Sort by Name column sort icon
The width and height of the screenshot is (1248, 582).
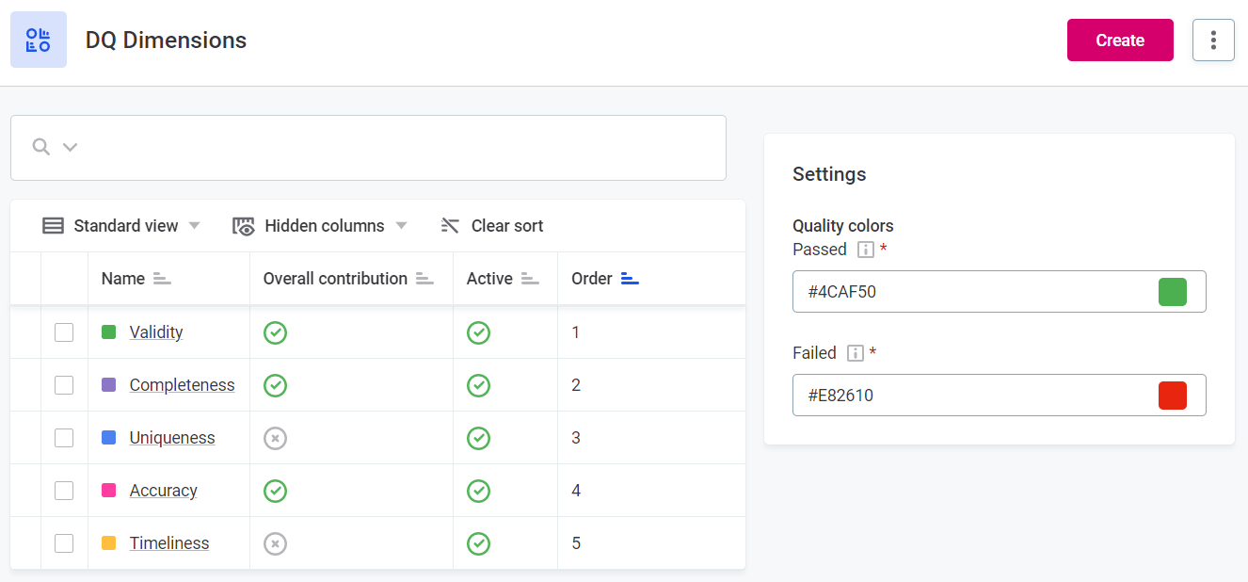click(162, 279)
